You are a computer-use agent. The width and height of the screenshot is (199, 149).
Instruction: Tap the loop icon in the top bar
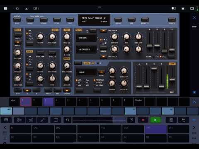coord(27,9)
